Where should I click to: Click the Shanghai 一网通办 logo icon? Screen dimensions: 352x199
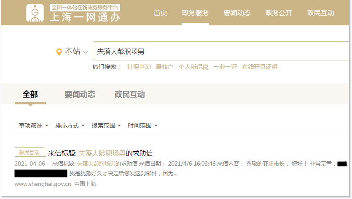point(35,13)
